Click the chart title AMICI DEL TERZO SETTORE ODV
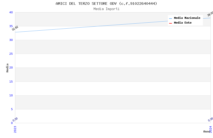 (x=106, y=4)
